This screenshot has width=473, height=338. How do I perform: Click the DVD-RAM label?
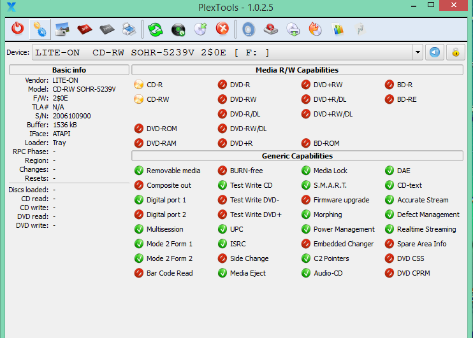161,143
